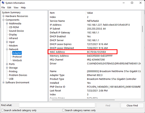
Task: Select the Memory Address row
Action: point(95,56)
